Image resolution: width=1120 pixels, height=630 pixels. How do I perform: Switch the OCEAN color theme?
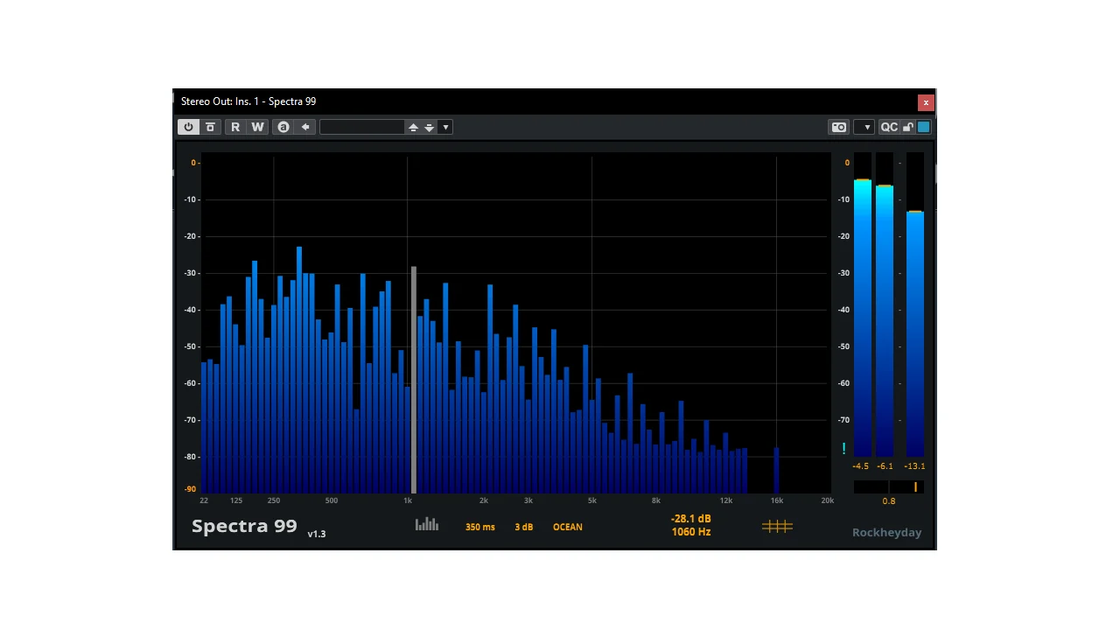point(568,527)
